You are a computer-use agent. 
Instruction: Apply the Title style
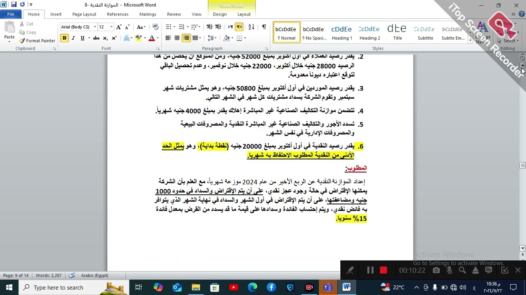(x=397, y=32)
